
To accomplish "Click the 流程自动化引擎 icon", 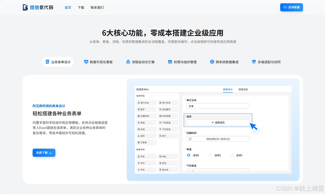I will (x=128, y=62).
